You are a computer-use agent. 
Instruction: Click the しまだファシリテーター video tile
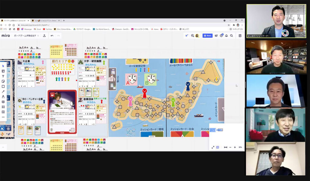tap(276, 21)
